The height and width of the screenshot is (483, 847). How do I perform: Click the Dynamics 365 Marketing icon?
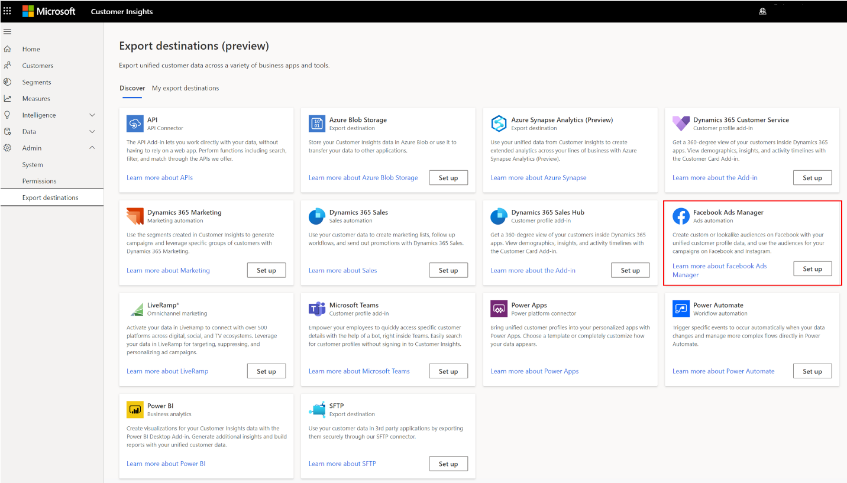click(135, 216)
